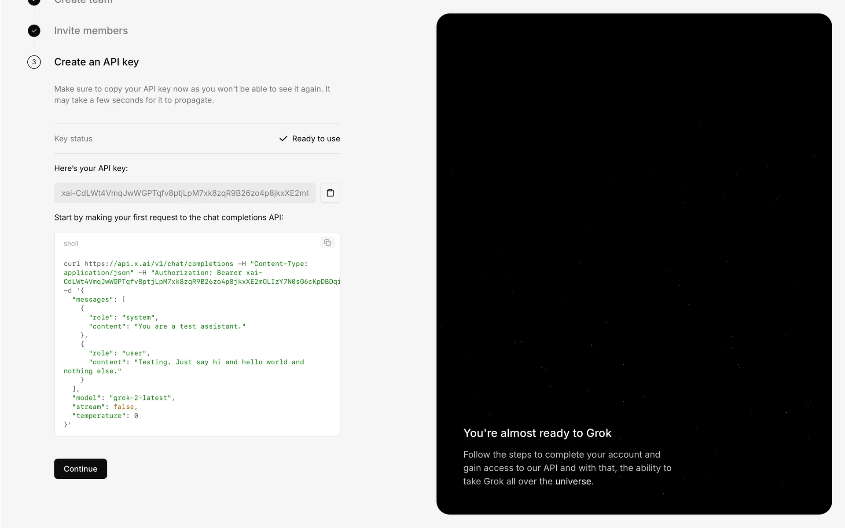This screenshot has width=845, height=528.
Task: Click the Here's your API key label
Action: [x=91, y=168]
